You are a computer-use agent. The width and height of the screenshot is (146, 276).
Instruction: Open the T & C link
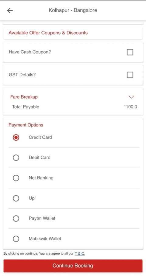pyautogui.click(x=80, y=254)
